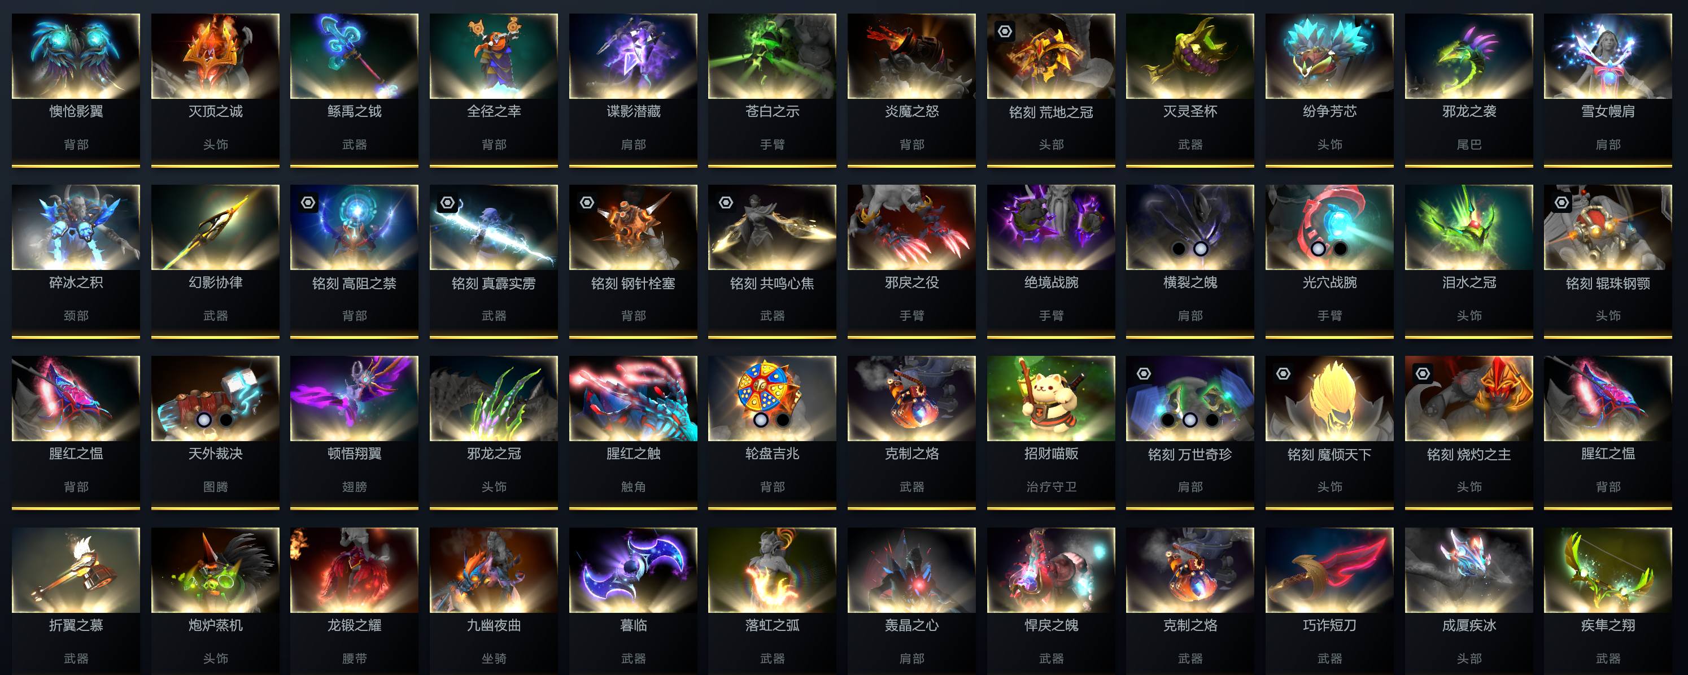Select the 雪女幔肩 shoulder item
The width and height of the screenshot is (1688, 675).
pos(1608,90)
